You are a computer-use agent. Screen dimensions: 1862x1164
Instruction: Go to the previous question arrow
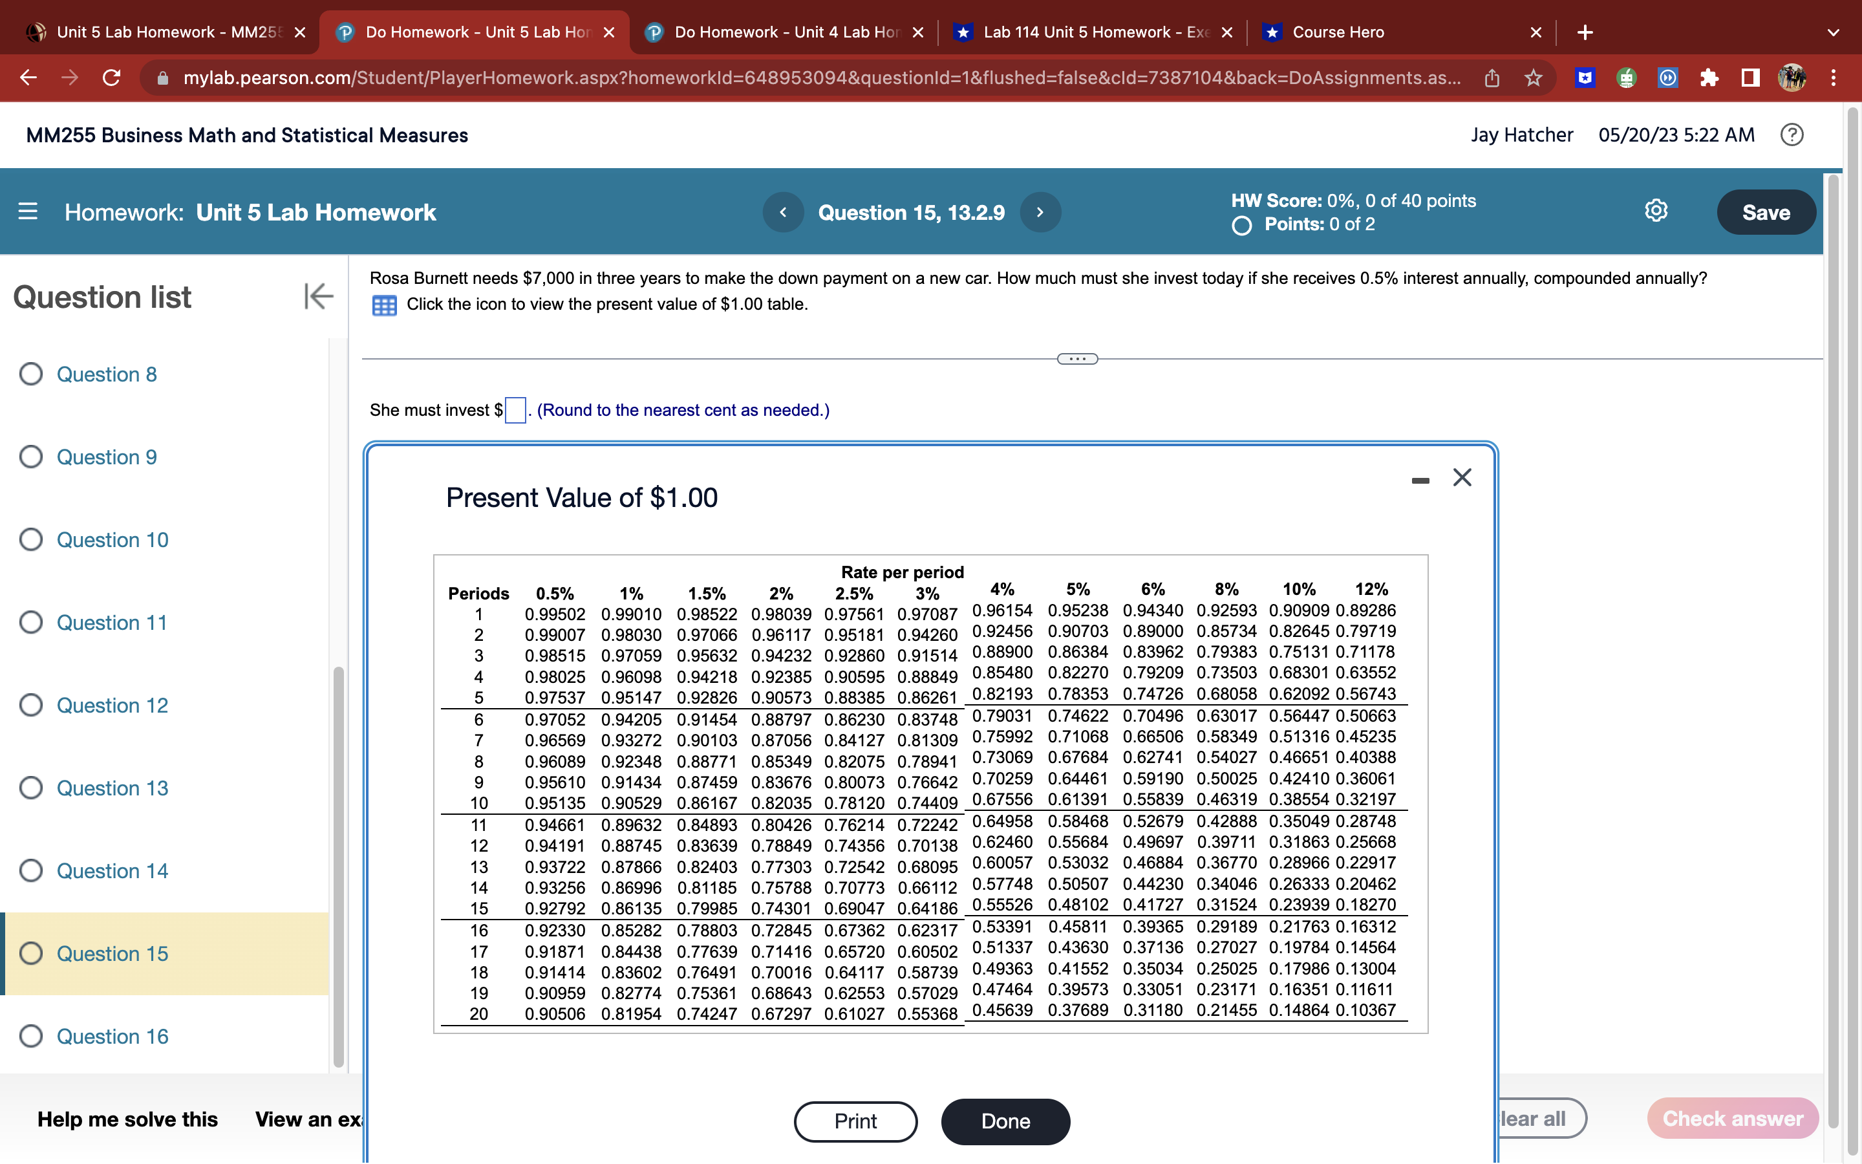click(782, 213)
